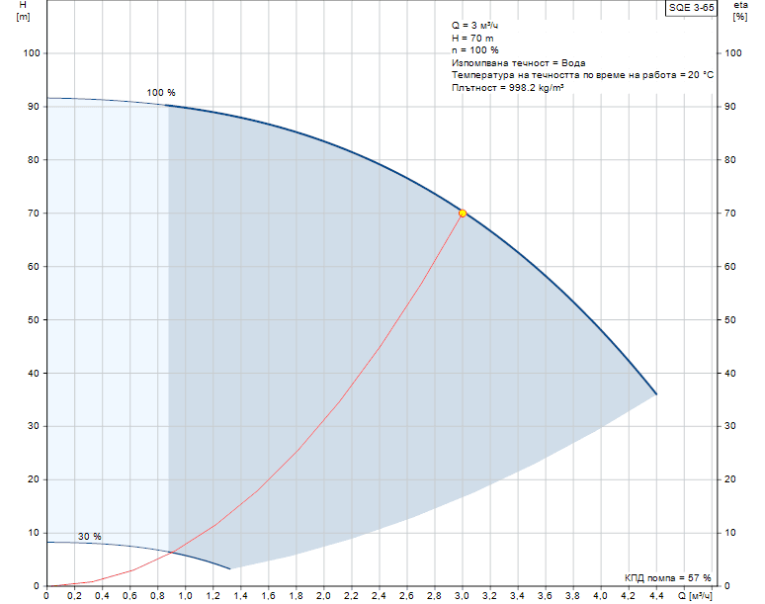Select the SQE 3-65 model label
765x604 pixels.
[x=691, y=7]
